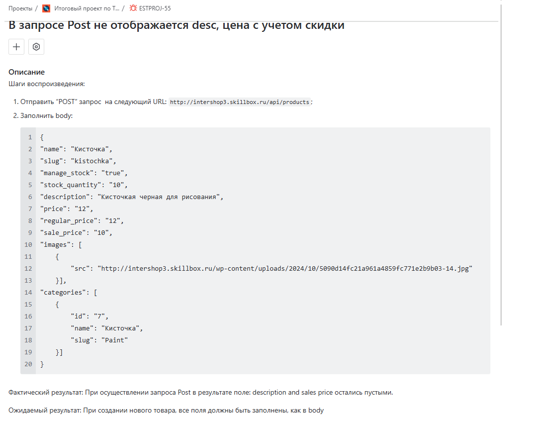The width and height of the screenshot is (560, 425).
Task: Click the plus icon to add content
Action: [x=16, y=46]
